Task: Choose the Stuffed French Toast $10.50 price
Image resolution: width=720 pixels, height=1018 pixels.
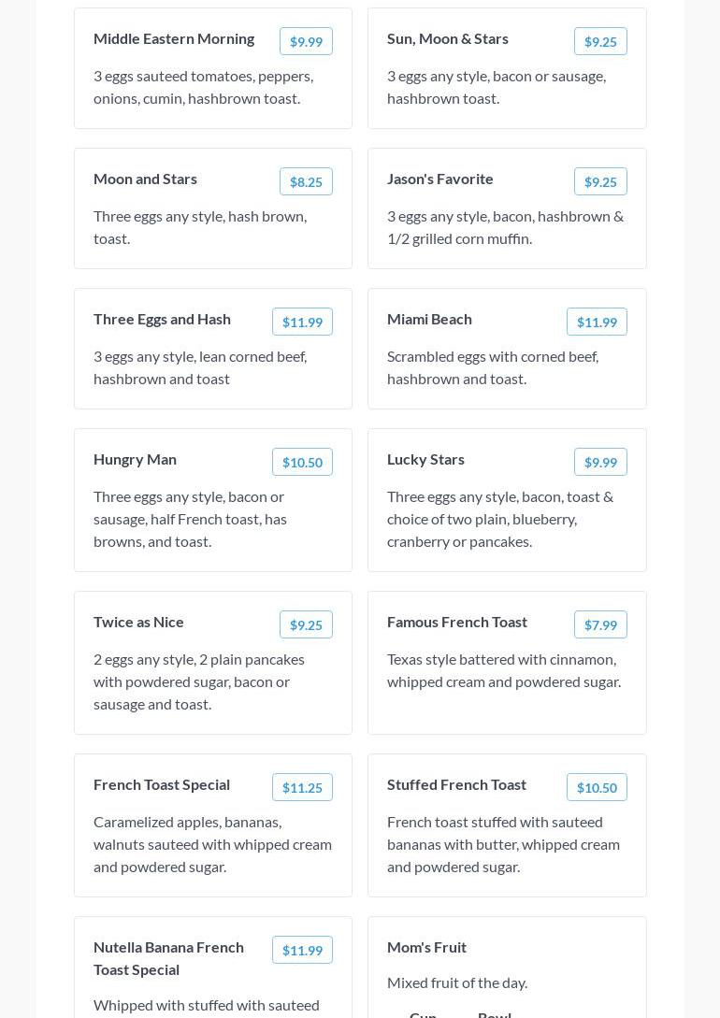Action: tap(597, 787)
